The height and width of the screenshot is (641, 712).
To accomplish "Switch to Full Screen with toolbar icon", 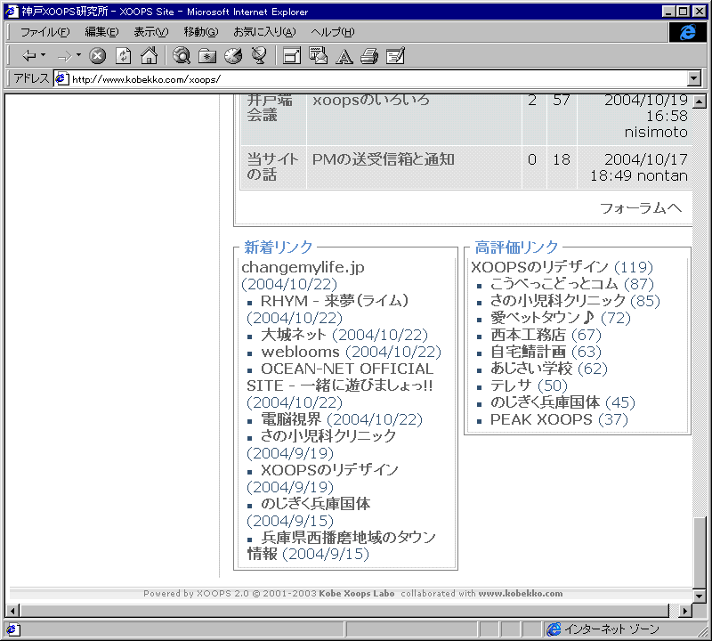I will point(292,56).
